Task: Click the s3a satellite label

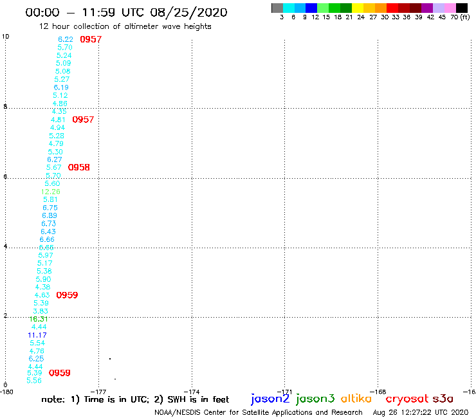Action: point(443,399)
